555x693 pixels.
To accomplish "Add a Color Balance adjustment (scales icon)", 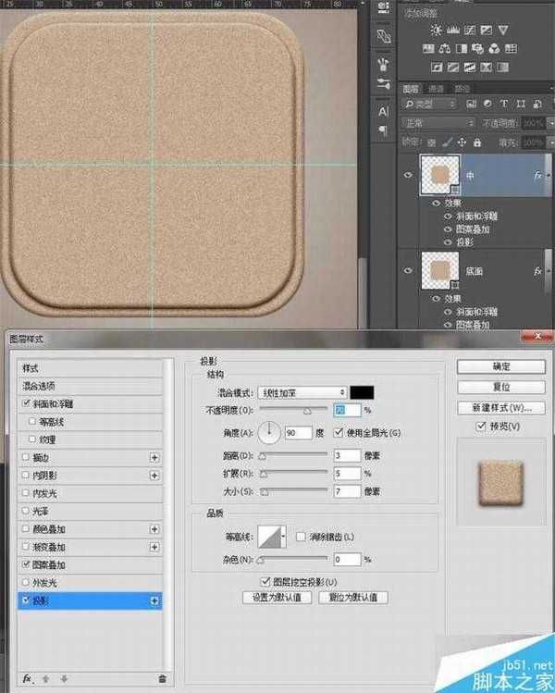I will pos(445,49).
